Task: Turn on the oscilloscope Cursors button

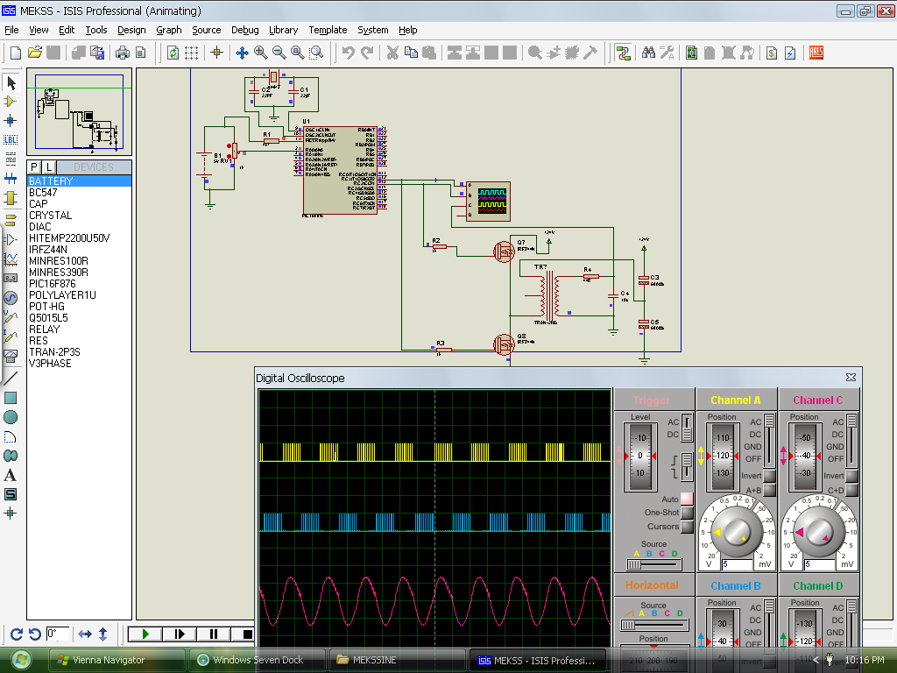Action: point(687,527)
